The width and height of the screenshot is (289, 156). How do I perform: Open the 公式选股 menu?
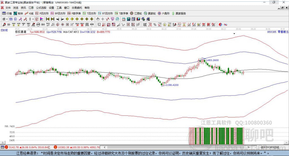[41, 8]
